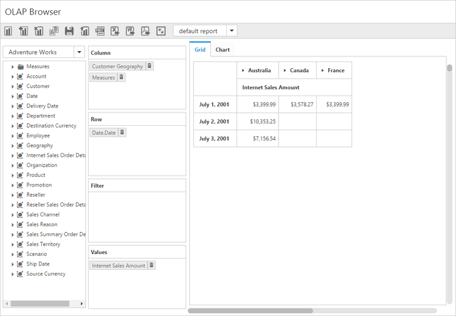Open the default report dropdown

click(231, 31)
